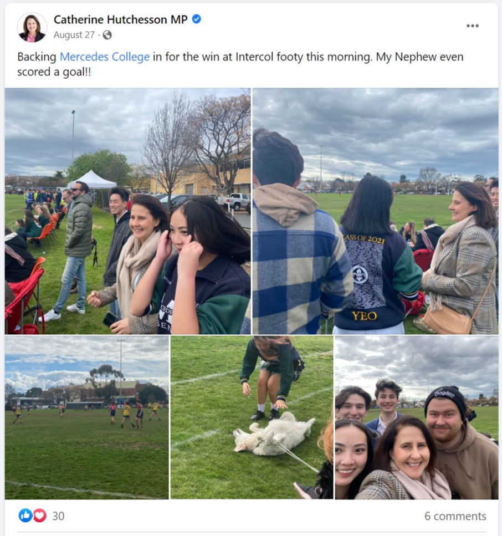This screenshot has height=536, width=502.
Task: Click the white marquee tent in first photo
Action: click(93, 180)
